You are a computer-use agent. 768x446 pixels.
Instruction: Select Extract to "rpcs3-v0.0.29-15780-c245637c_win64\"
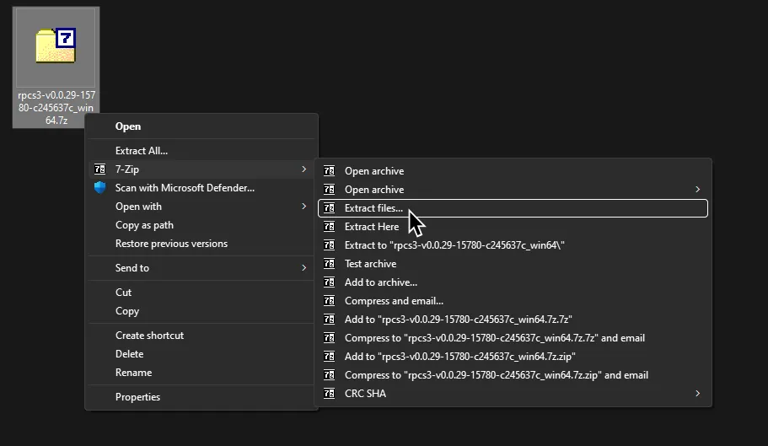point(513,245)
